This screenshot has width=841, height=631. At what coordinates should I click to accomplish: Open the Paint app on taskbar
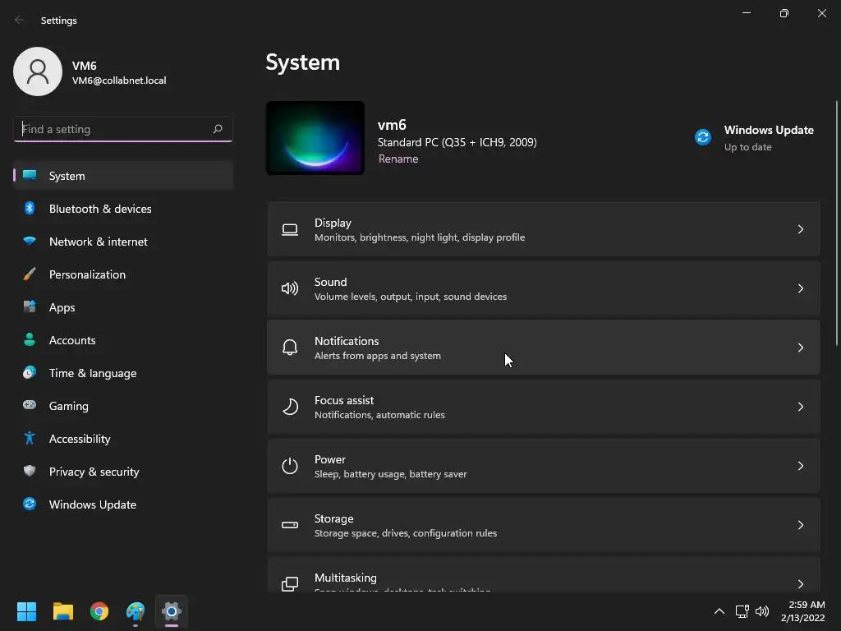(136, 611)
